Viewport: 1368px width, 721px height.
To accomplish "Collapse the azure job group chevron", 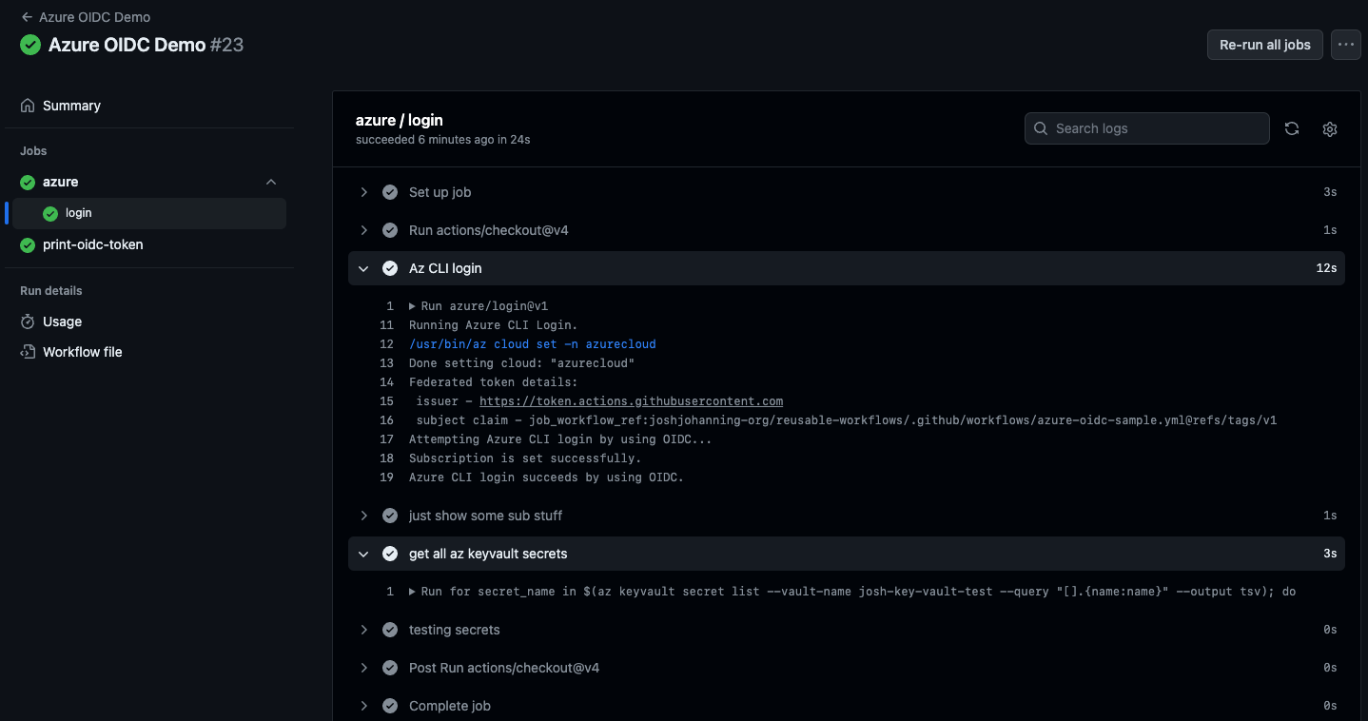I will (271, 182).
